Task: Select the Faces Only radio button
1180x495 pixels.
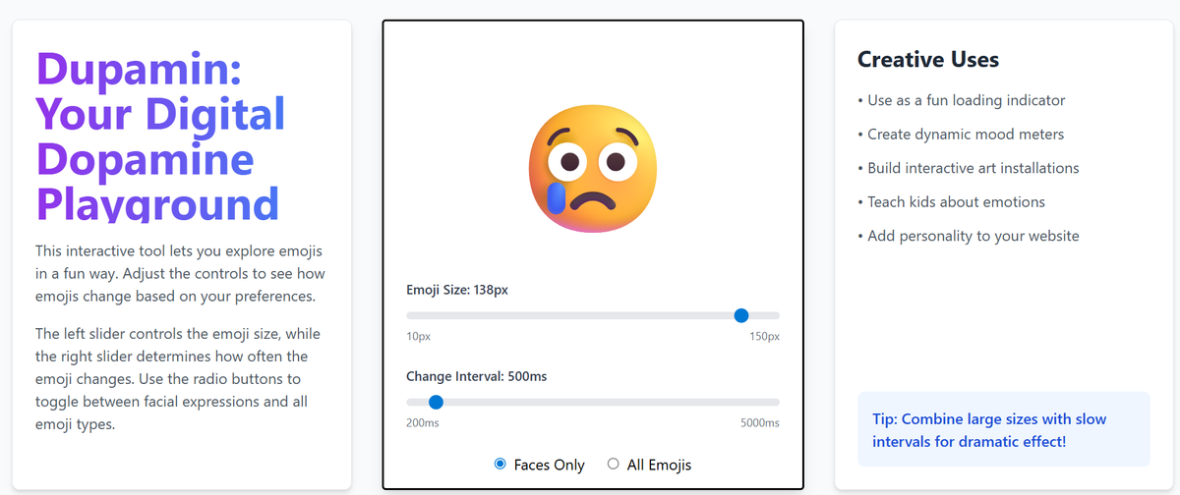Action: click(501, 464)
